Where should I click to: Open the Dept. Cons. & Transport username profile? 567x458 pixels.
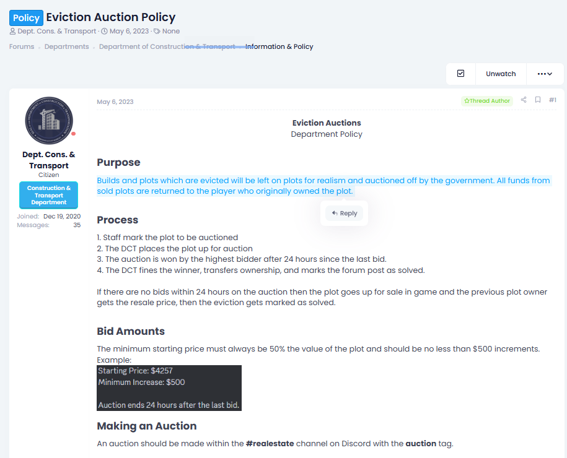tap(49, 160)
